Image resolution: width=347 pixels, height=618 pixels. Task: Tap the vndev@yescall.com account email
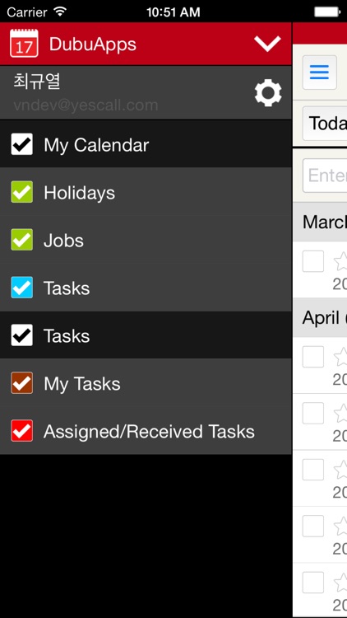(x=86, y=105)
